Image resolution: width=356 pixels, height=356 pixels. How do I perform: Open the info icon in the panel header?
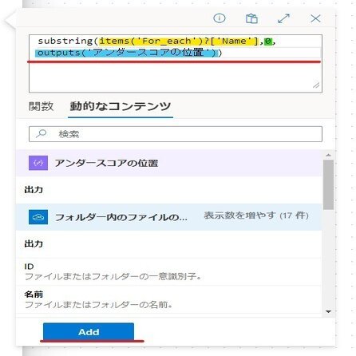click(x=220, y=18)
